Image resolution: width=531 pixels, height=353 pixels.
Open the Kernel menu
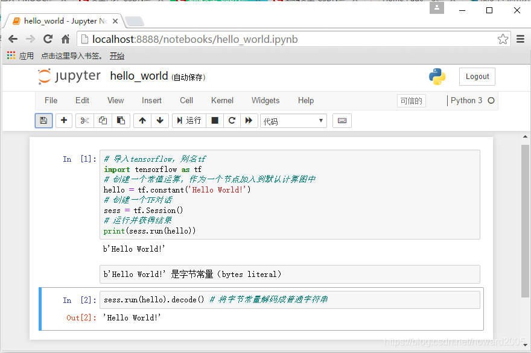pos(222,101)
